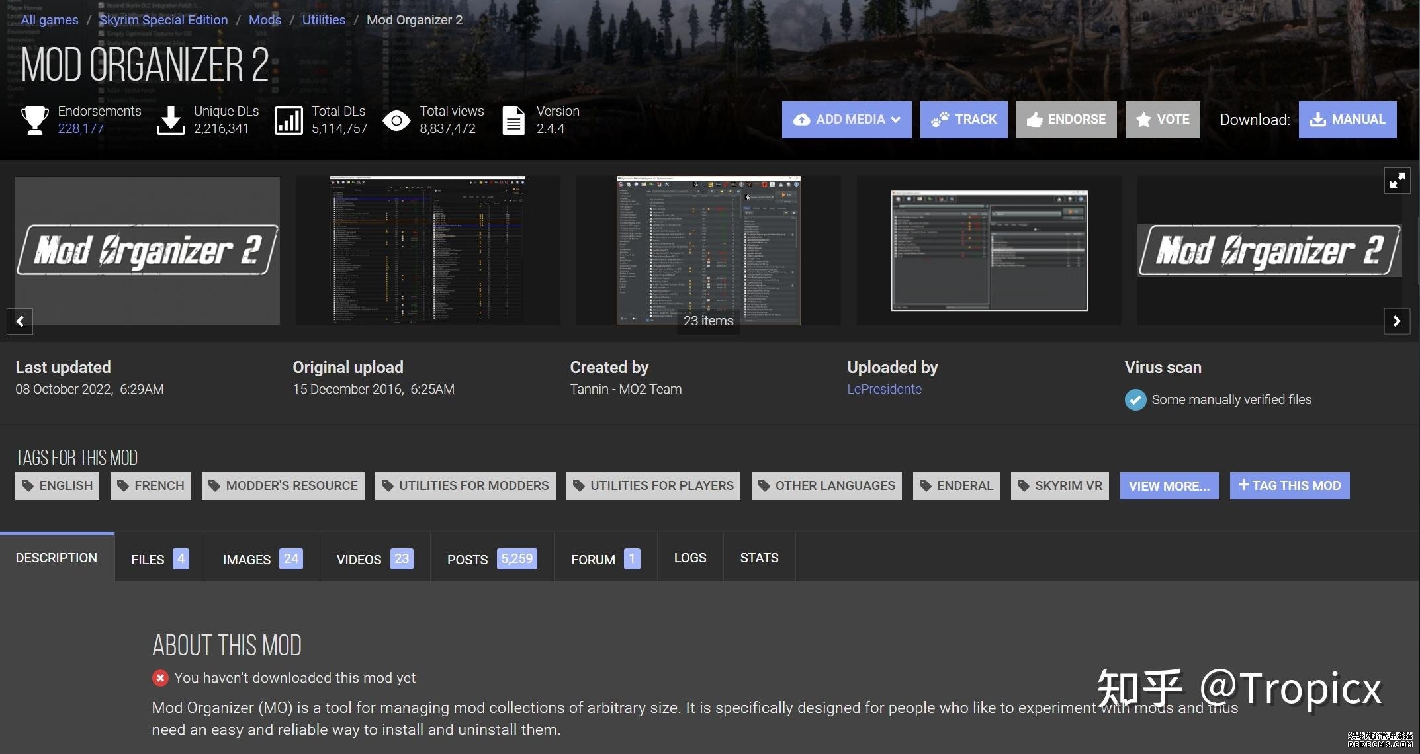1420x754 pixels.
Task: Click the Endorsements trophy icon
Action: tap(34, 120)
